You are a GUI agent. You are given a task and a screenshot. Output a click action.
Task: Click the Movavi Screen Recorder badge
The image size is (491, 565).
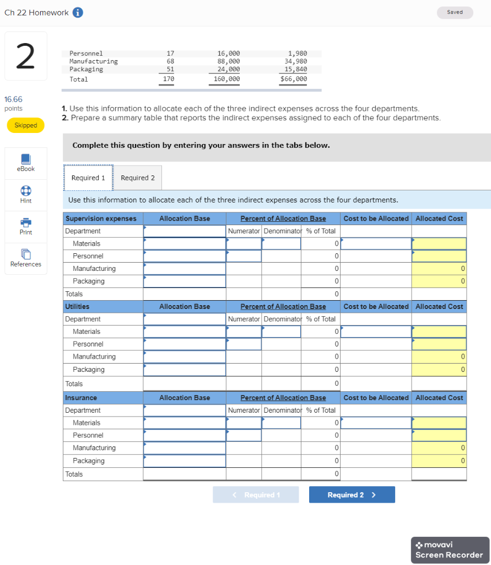coord(450,550)
